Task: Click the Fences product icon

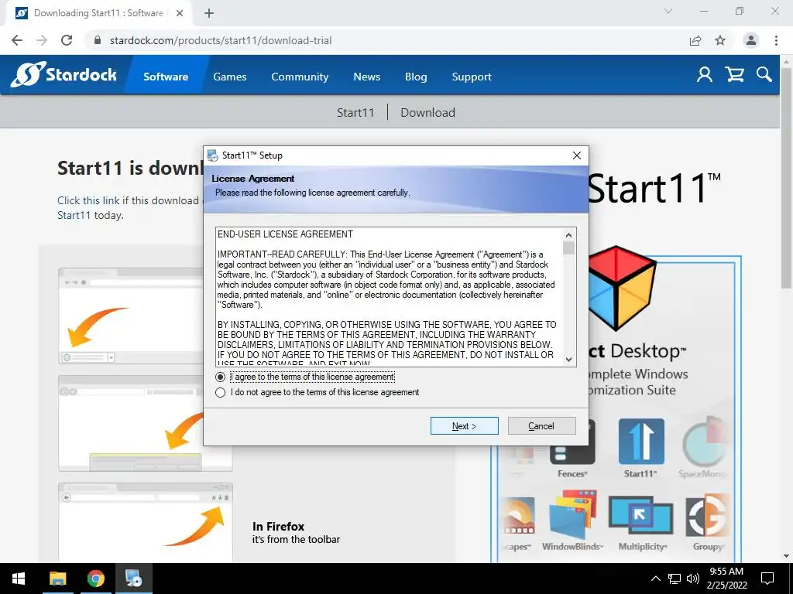Action: pyautogui.click(x=572, y=449)
